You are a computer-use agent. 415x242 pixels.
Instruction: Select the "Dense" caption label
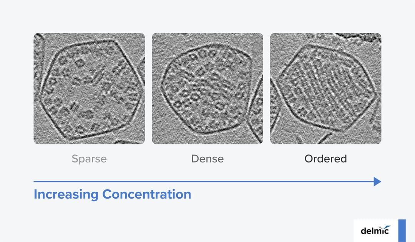pyautogui.click(x=207, y=159)
